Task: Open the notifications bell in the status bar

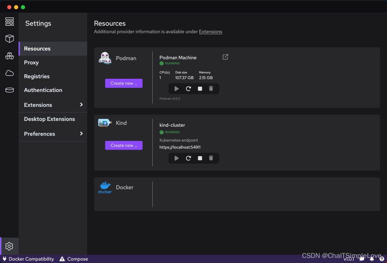Action: (x=372, y=259)
